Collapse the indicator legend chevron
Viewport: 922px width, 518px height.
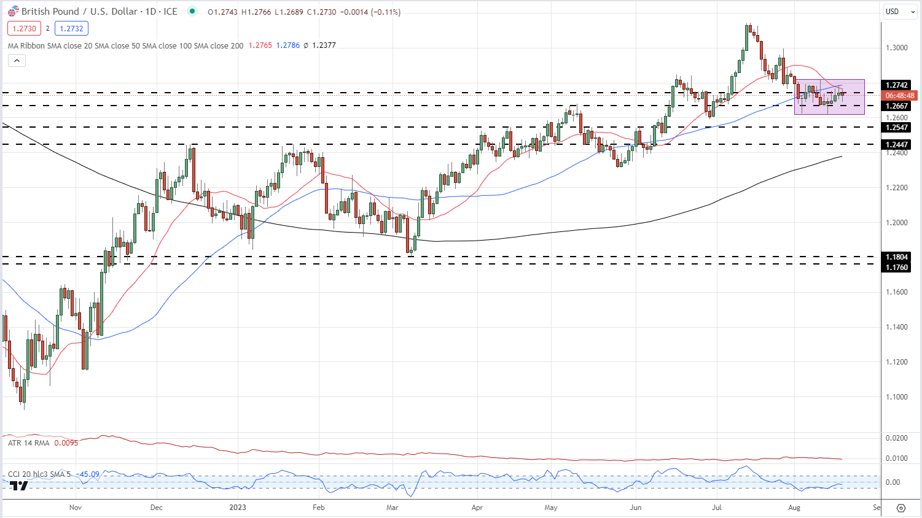[x=17, y=60]
